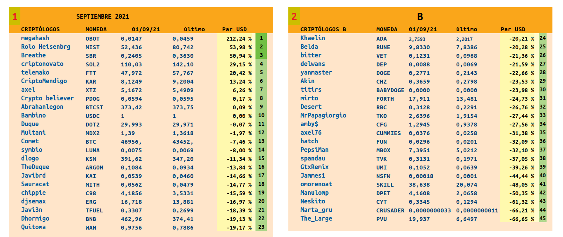Open Khaelin's profile link
Screen dimensions: 563x237
coord(313,38)
